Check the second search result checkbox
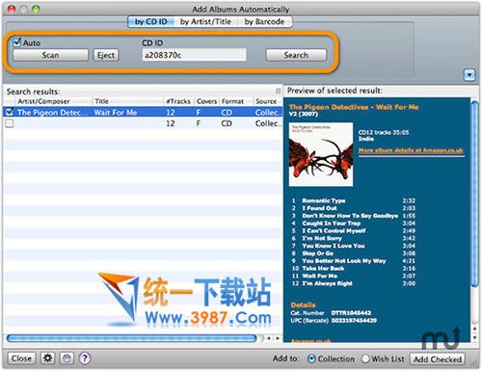Image resolution: width=482 pixels, height=371 pixels. click(x=10, y=123)
